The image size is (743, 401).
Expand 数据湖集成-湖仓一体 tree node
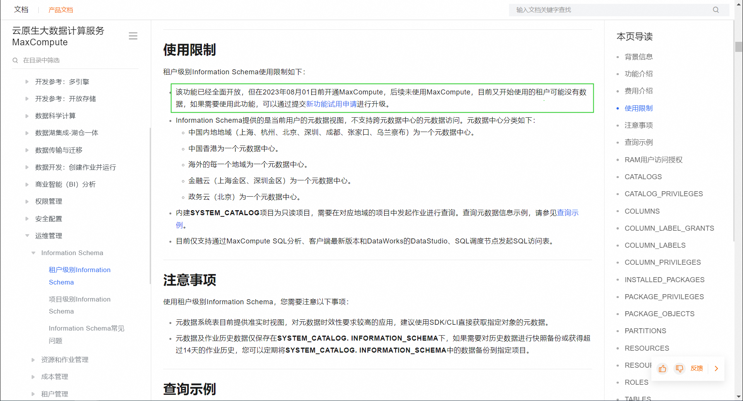coord(27,133)
